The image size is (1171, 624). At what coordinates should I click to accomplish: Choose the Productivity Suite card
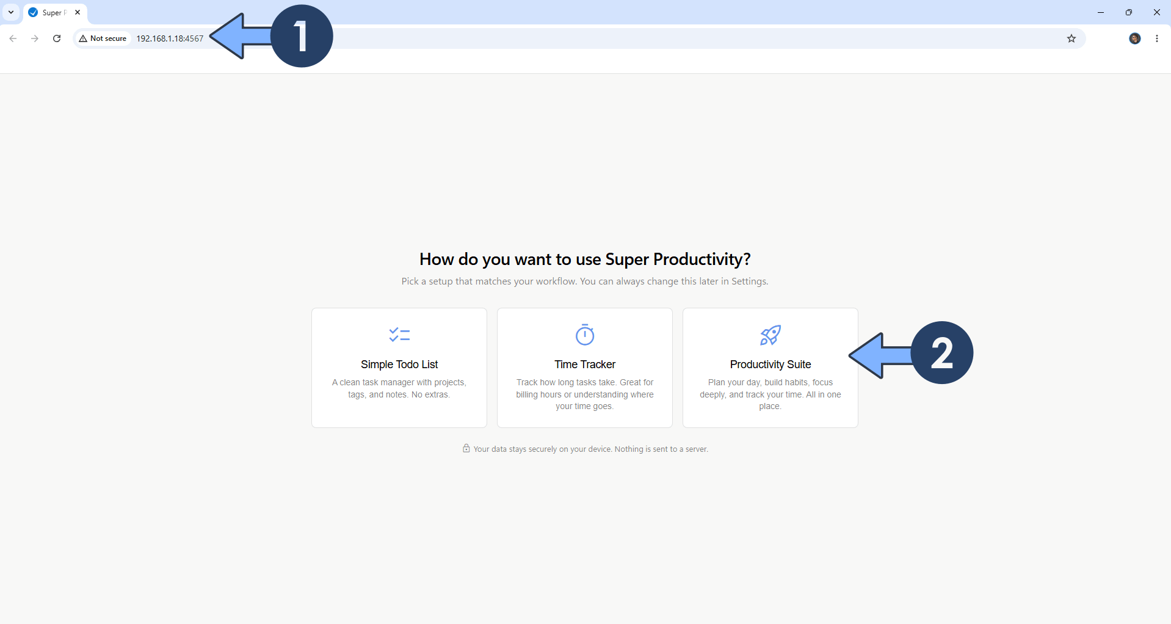(x=770, y=368)
